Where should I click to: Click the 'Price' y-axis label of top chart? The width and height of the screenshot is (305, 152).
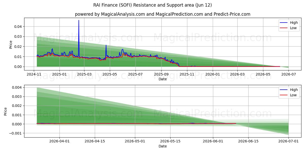pyautogui.click(x=11, y=44)
